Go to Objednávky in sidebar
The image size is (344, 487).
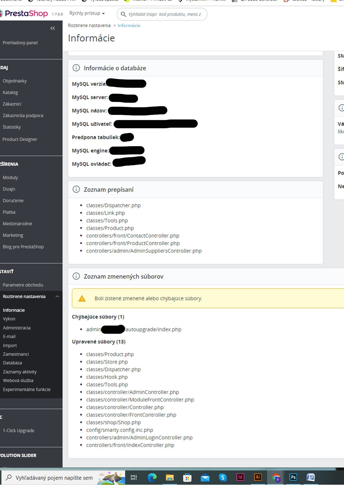tap(15, 81)
